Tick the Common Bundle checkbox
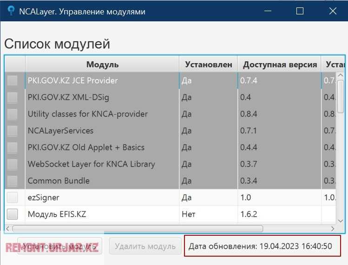The width and height of the screenshot is (348, 265). pos(12,181)
